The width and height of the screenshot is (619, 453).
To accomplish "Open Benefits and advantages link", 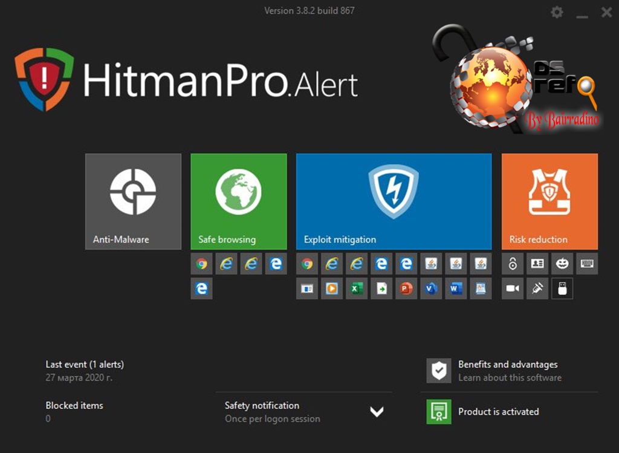I will tap(508, 364).
